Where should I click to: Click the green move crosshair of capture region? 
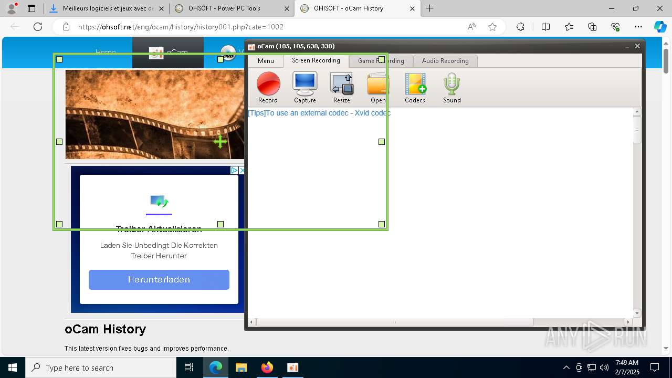click(220, 142)
